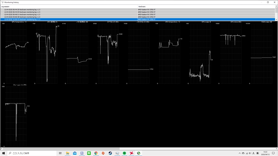Open the OneDrive cloud tray icon
Image resolution: width=278 pixels, height=156 pixels.
[243, 153]
